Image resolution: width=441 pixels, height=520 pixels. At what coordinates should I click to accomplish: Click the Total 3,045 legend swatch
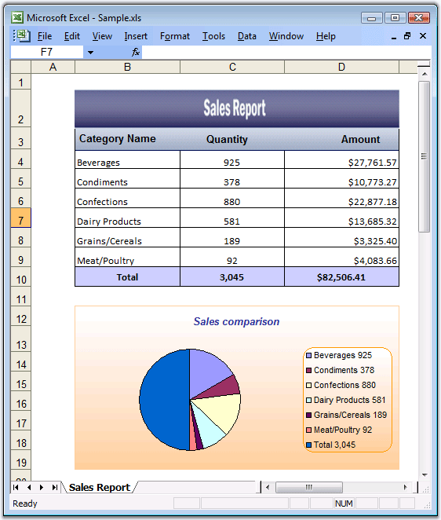tap(309, 445)
